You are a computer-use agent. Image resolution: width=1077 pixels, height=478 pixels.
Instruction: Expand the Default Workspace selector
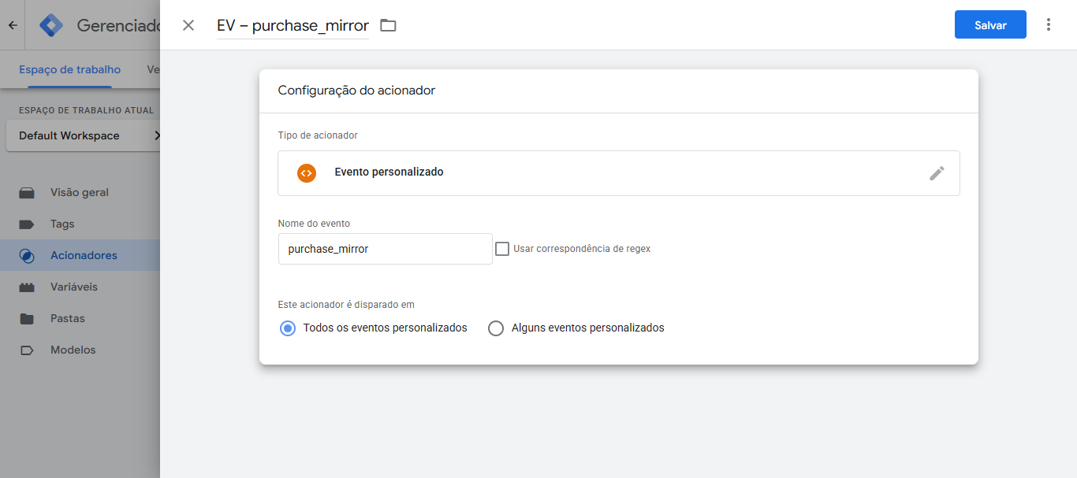pyautogui.click(x=83, y=135)
